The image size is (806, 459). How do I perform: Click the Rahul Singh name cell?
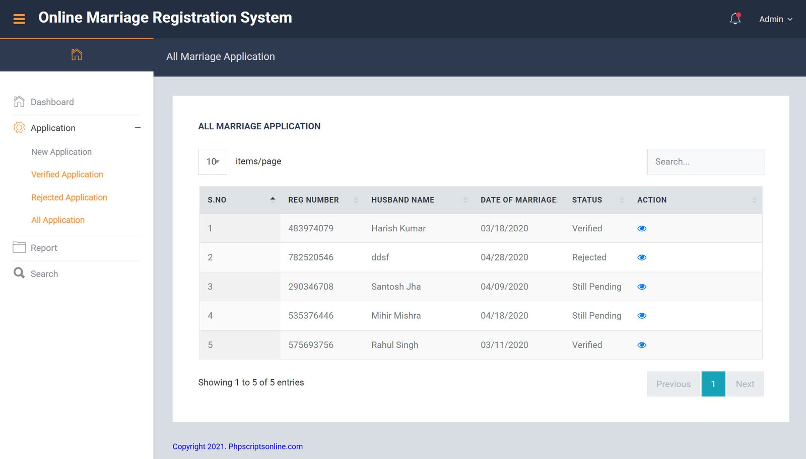tap(395, 345)
